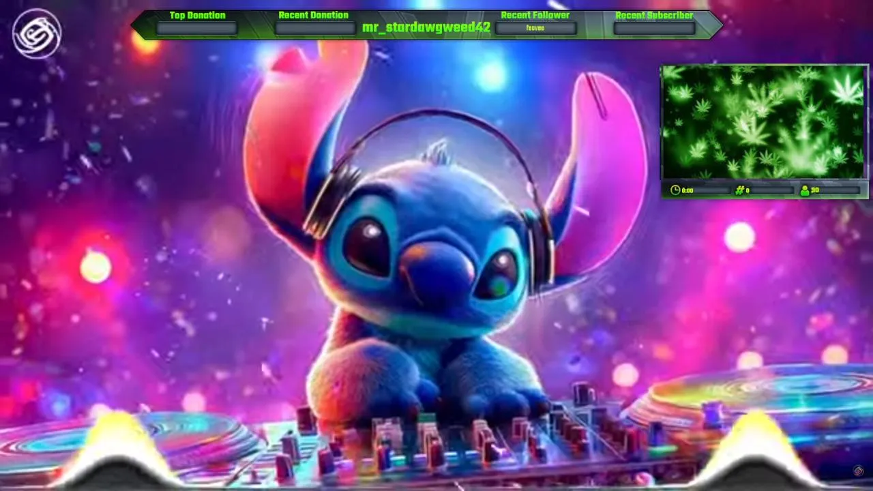This screenshot has height=491, width=873.
Task: Click the Recent Follower label
Action: [535, 15]
